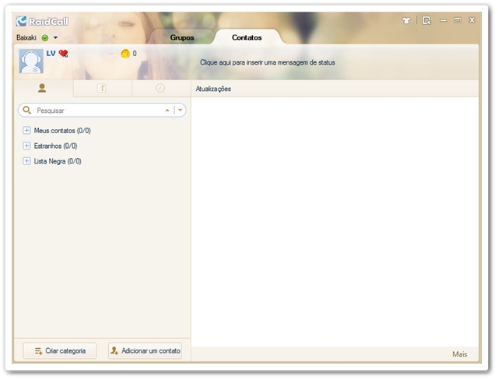Expand the Estranhos group

[x=27, y=146]
